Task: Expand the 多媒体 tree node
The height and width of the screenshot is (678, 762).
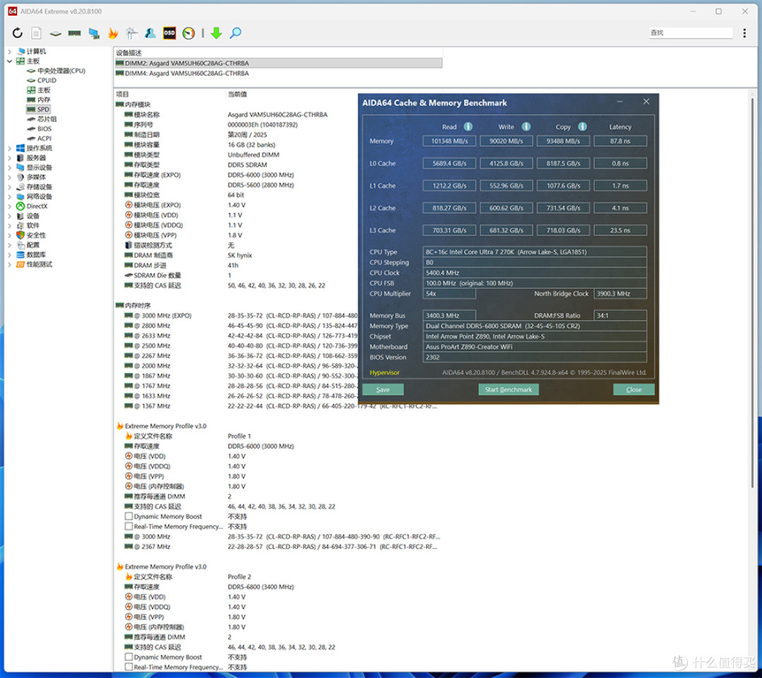Action: coord(10,178)
